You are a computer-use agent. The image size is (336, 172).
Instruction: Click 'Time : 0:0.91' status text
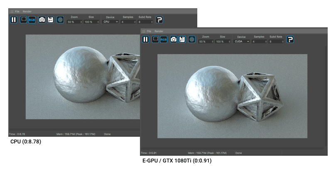(149, 153)
